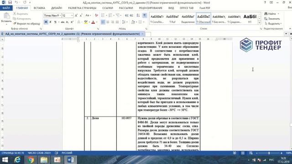Activate the Format Painter (Формат по образцу)
This screenshot has height=164, width=292.
(26, 24)
